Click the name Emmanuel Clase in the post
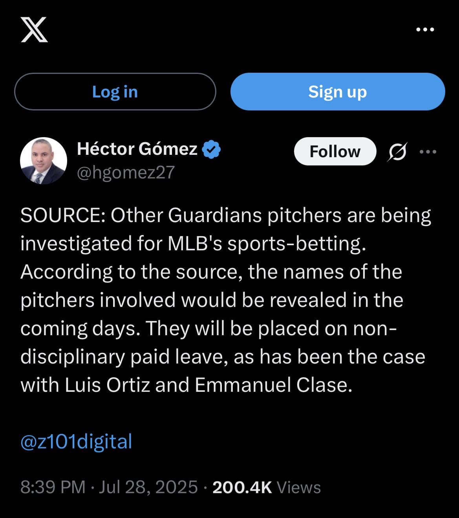The width and height of the screenshot is (459, 518). (271, 385)
